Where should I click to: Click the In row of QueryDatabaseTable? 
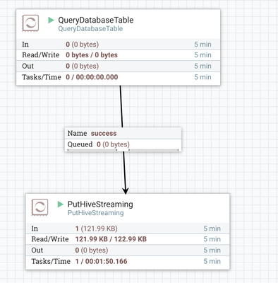119,44
